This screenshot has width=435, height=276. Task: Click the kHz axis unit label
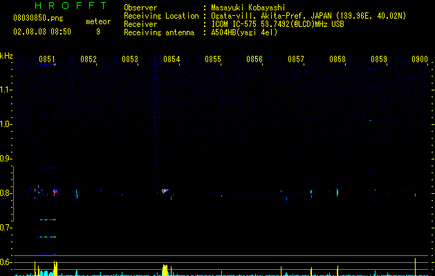pos(6,56)
